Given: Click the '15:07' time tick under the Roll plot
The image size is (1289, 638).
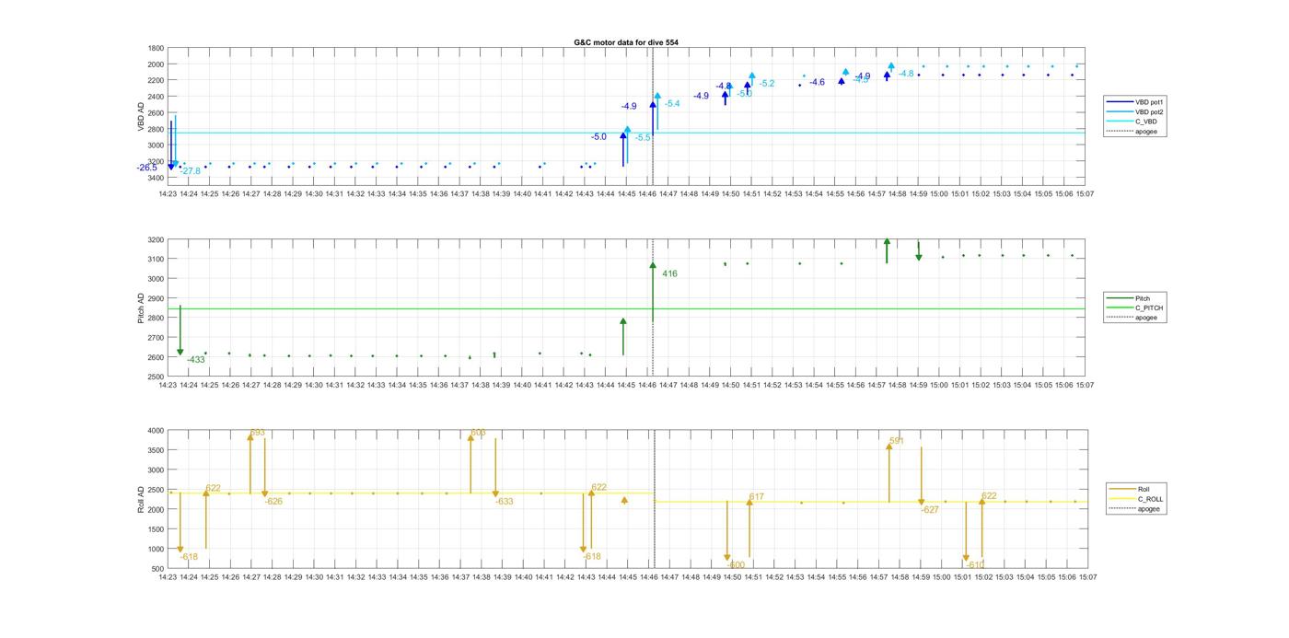Looking at the screenshot, I should point(1087,577).
